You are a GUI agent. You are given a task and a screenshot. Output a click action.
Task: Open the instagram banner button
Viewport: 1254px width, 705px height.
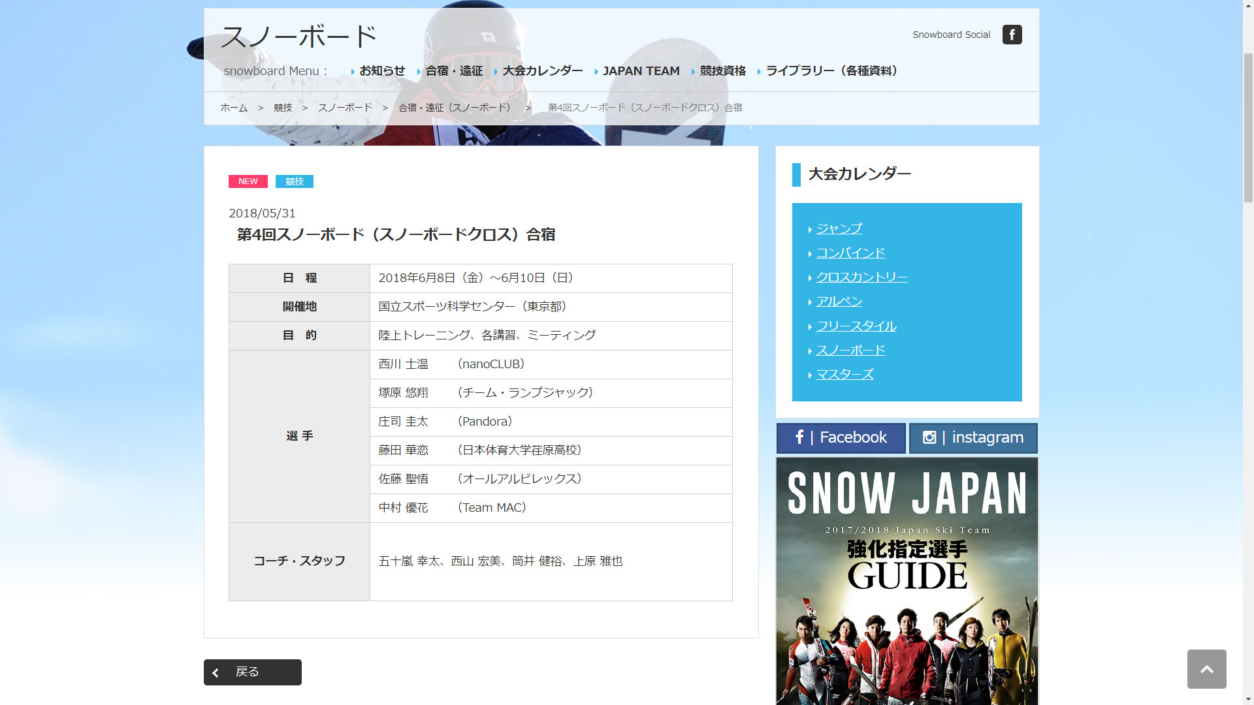pyautogui.click(x=973, y=438)
